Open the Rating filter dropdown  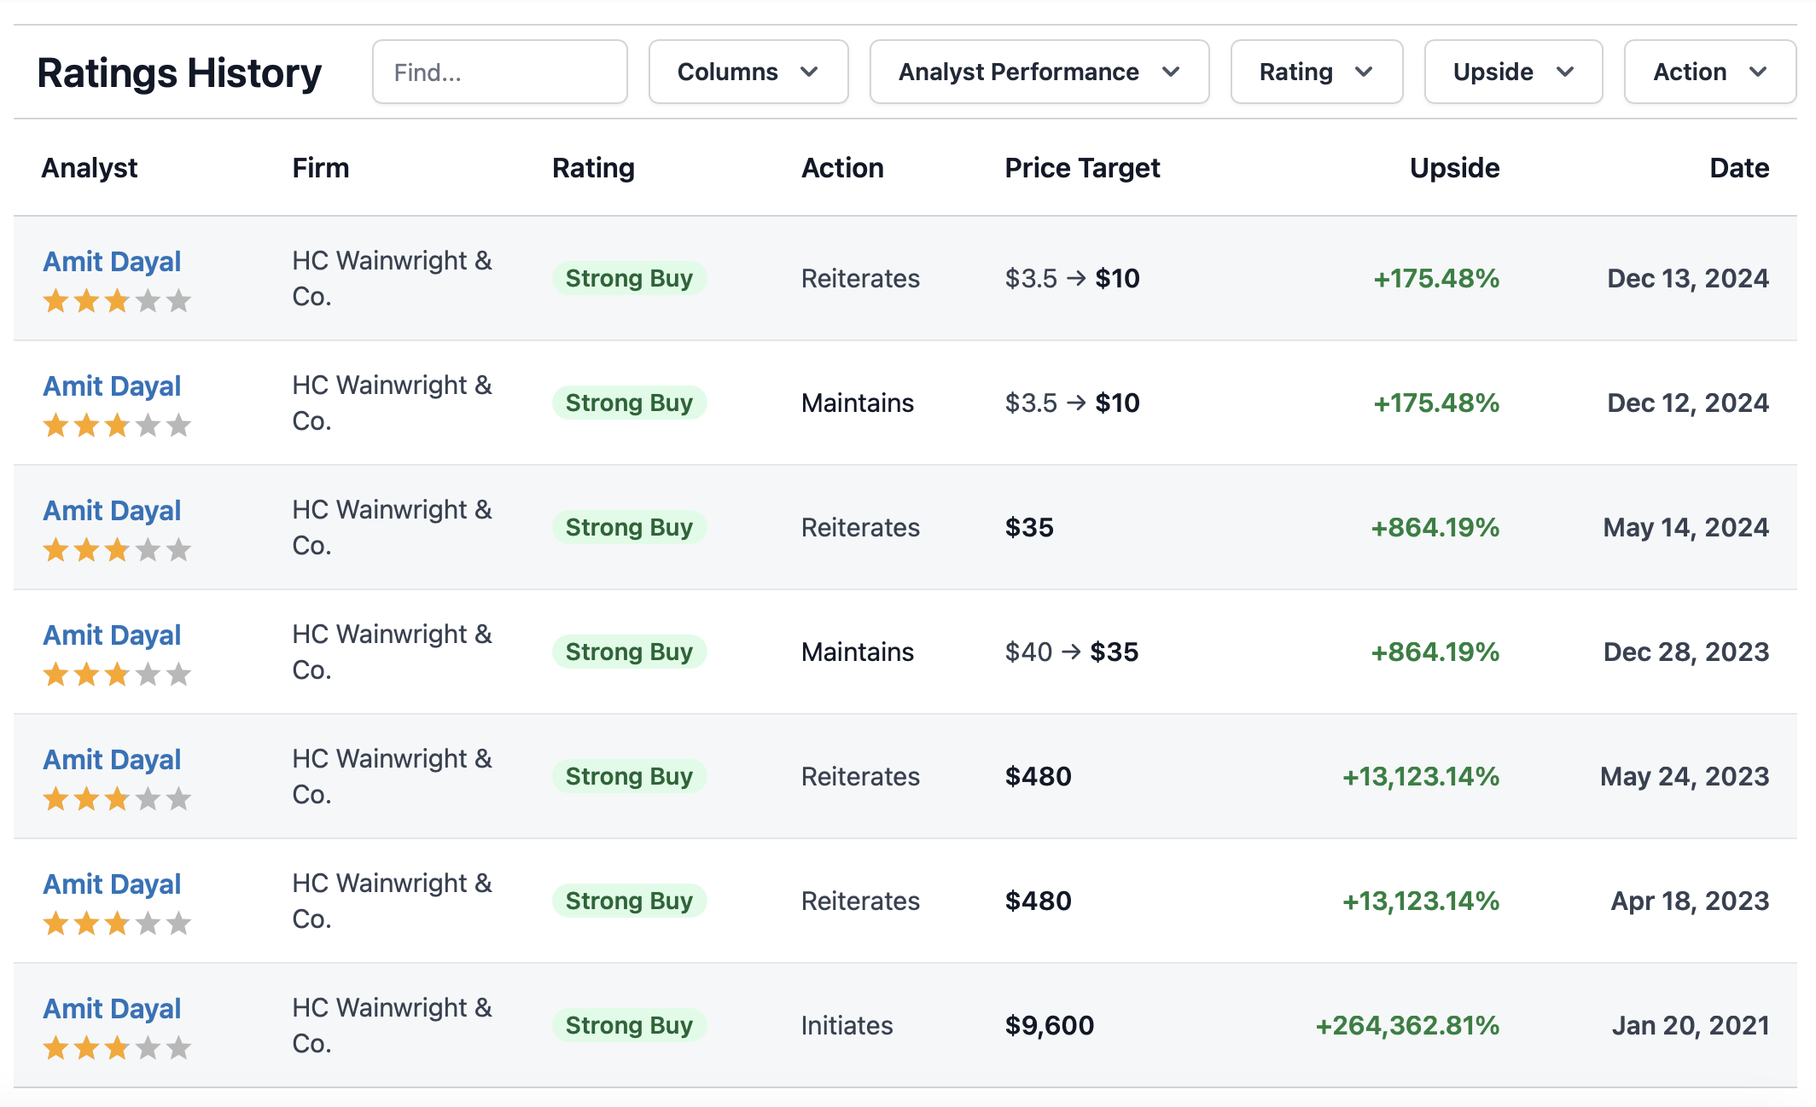coord(1316,72)
